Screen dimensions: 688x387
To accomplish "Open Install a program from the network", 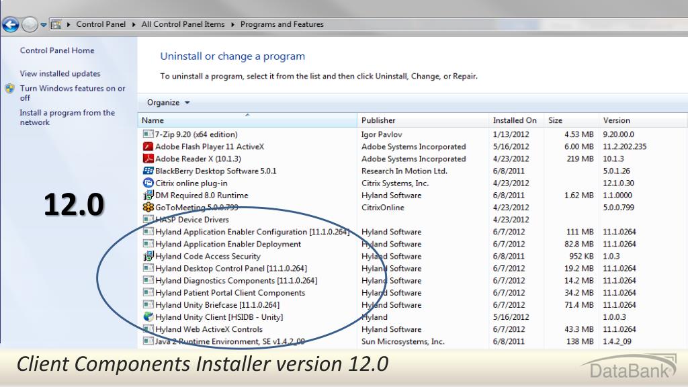I will tap(67, 118).
